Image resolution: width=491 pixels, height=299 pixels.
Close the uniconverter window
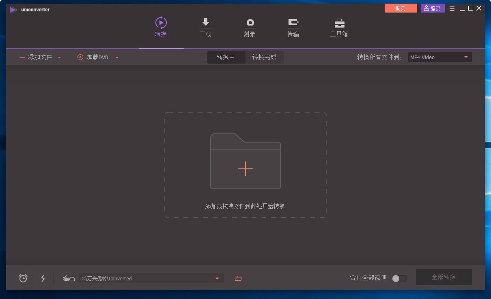[479, 8]
